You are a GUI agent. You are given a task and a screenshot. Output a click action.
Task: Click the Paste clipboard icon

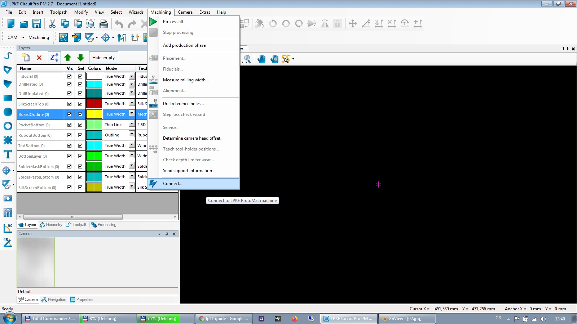tap(78, 24)
